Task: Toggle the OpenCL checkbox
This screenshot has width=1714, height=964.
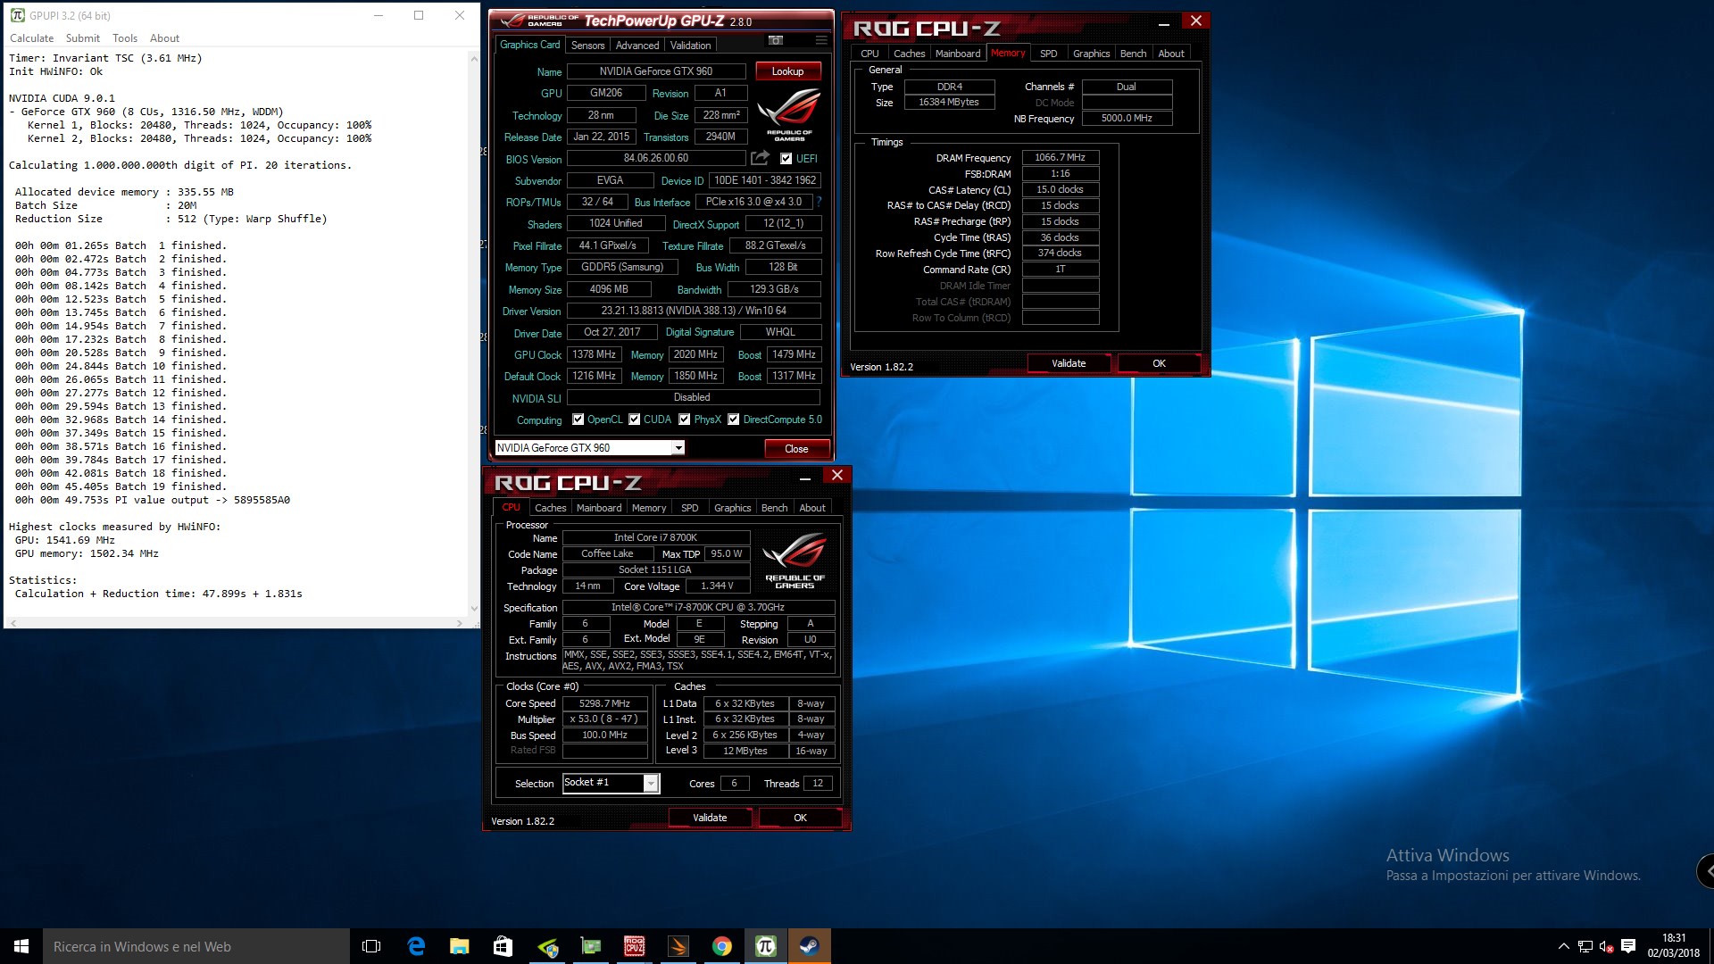Action: coord(578,420)
